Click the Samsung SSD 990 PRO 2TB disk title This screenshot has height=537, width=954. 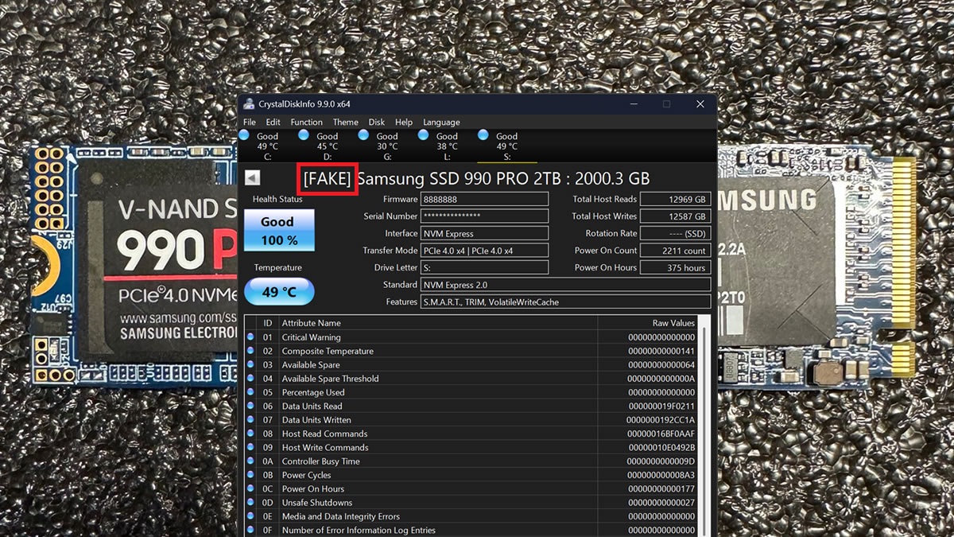point(503,179)
